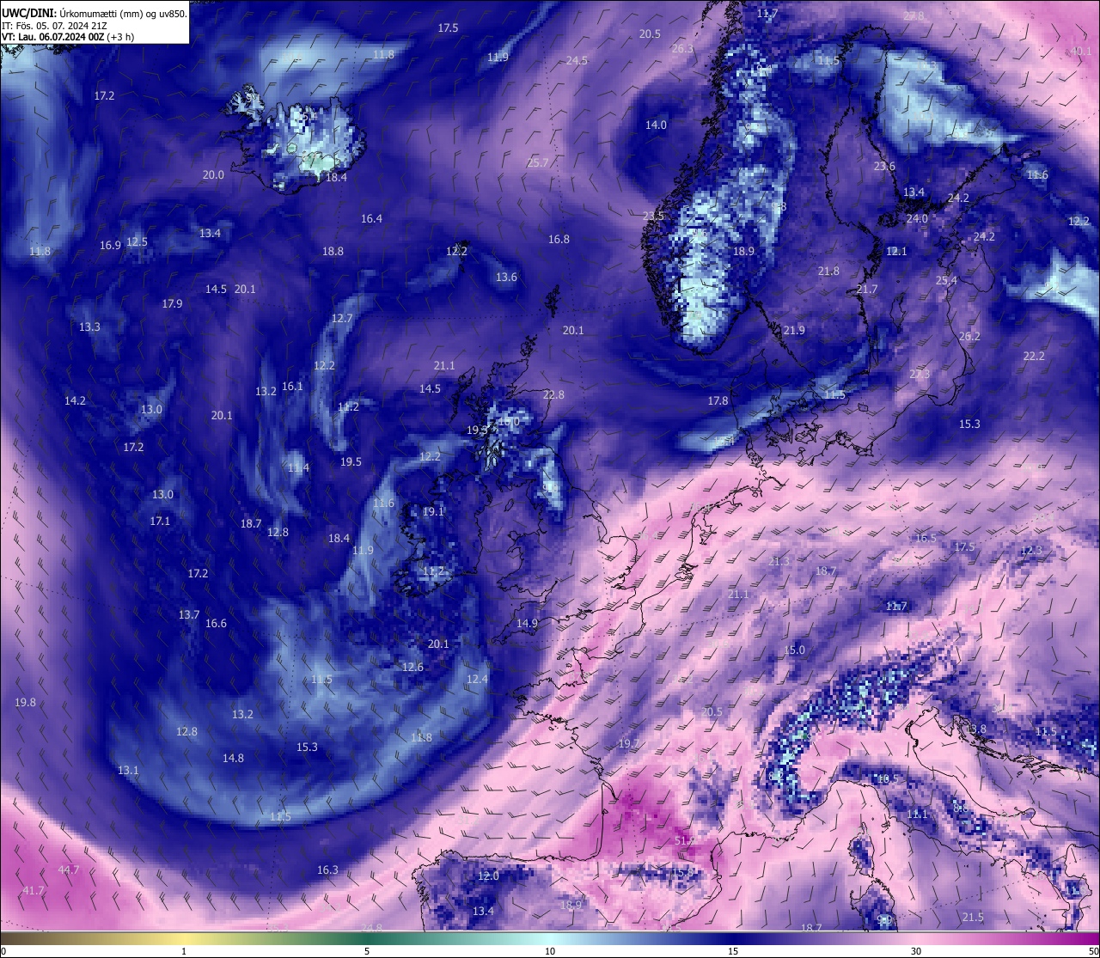Click the 14.8 value on the map
This screenshot has width=1100, height=958.
point(233,759)
